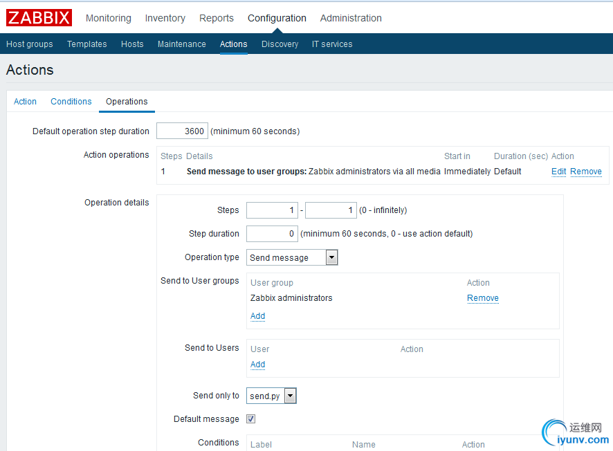
Task: Open the Monitoring menu
Action: 108,18
